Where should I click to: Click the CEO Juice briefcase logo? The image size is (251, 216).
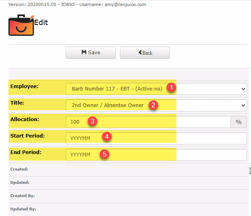pos(21,25)
